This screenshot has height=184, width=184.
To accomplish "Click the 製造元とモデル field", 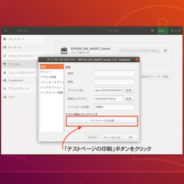I will coord(109,99).
